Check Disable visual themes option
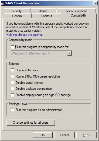 12,82
